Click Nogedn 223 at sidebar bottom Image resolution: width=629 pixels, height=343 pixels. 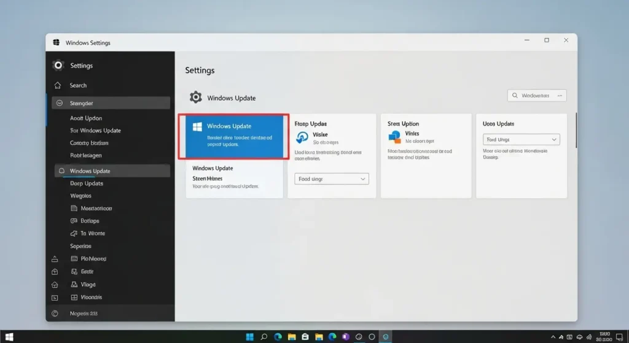click(x=84, y=314)
